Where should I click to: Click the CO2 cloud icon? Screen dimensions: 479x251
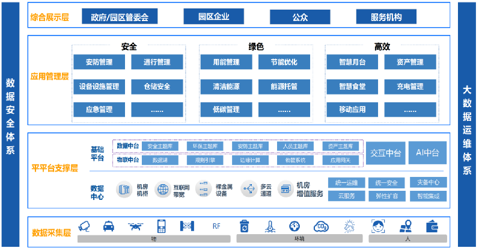(x=321, y=226)
